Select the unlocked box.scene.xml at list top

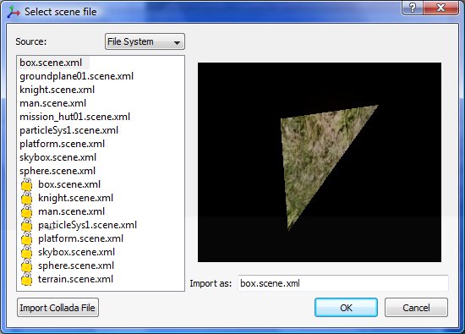51,63
